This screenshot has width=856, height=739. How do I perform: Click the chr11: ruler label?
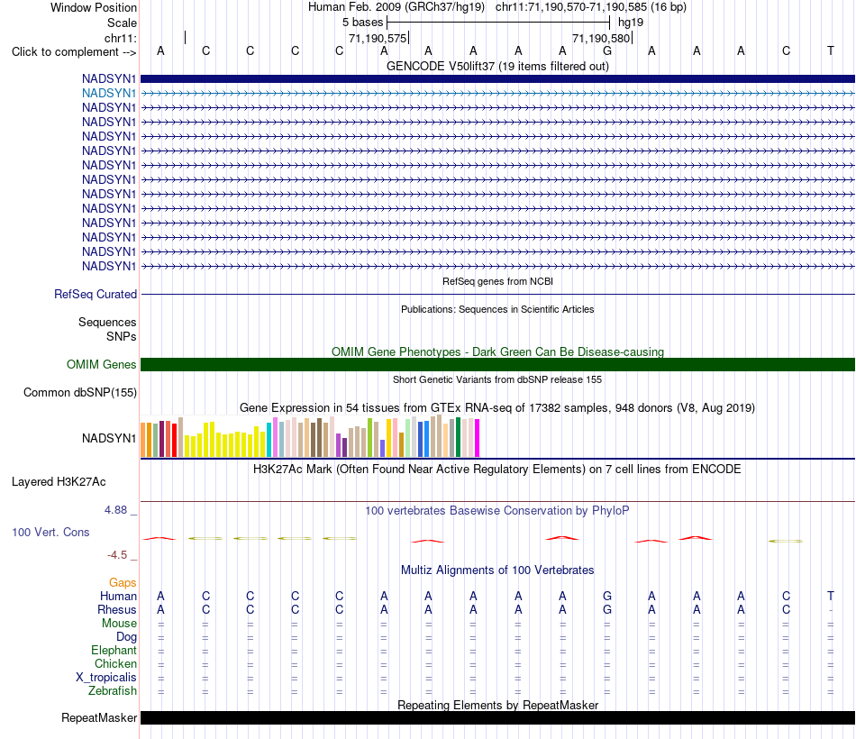pyautogui.click(x=121, y=38)
